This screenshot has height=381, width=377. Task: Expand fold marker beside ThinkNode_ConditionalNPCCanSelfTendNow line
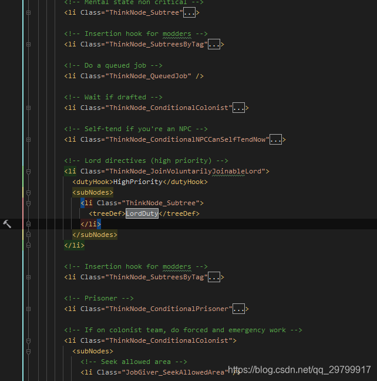coord(28,140)
